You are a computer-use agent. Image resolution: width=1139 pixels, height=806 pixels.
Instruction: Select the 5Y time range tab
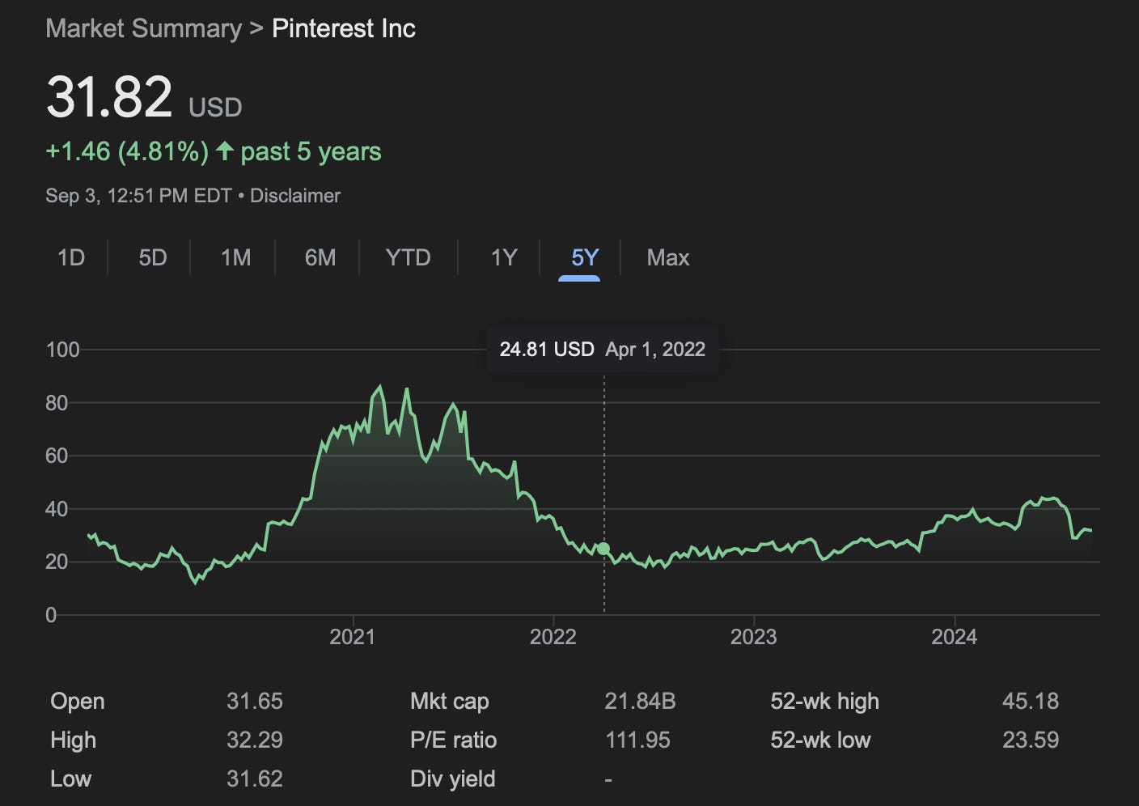[585, 257]
